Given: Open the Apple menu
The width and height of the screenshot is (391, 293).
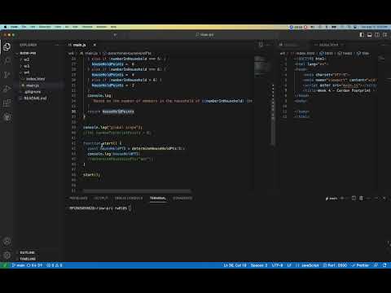Looking at the screenshot, I should point(5,27).
